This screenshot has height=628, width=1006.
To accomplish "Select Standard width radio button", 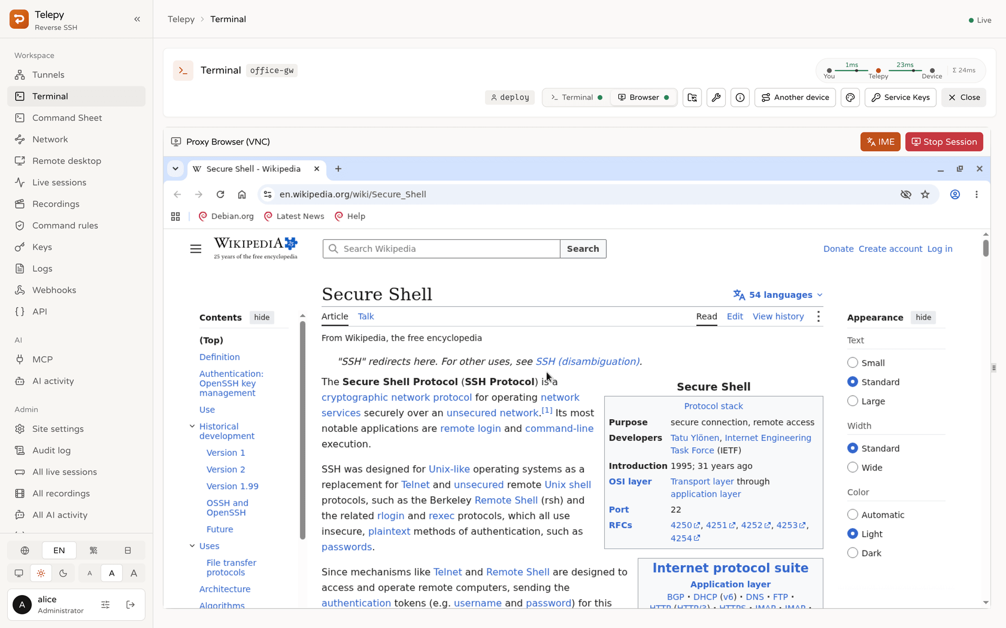I will [852, 448].
